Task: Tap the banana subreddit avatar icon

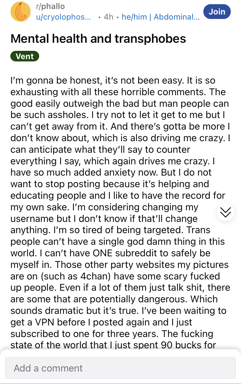Action: pyautogui.click(x=21, y=12)
